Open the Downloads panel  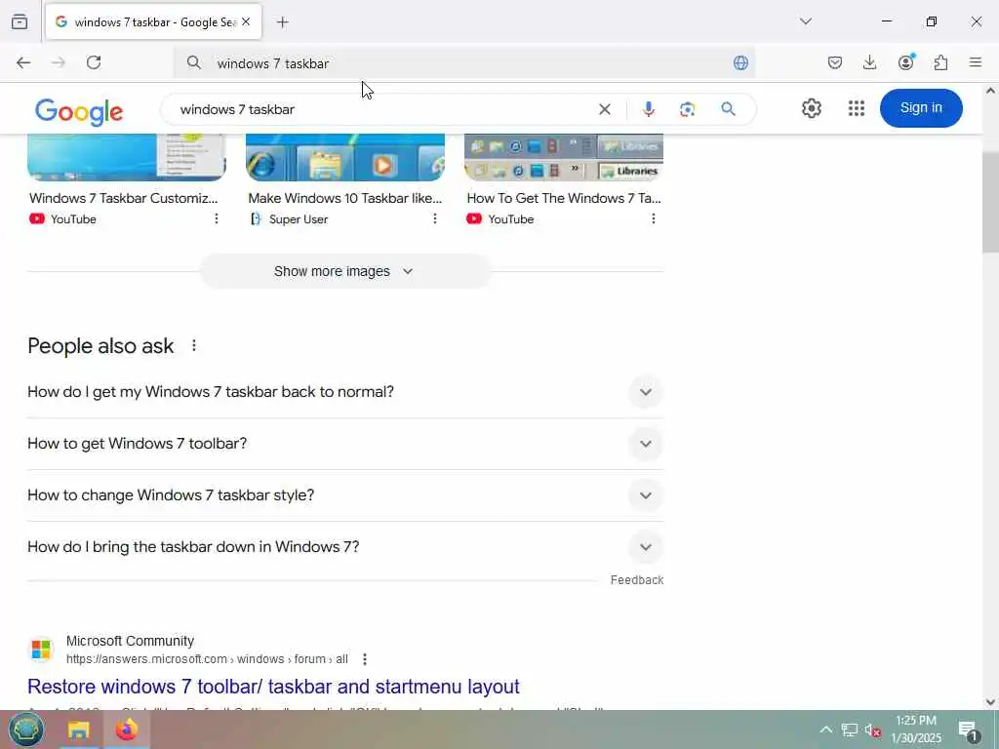pos(869,62)
